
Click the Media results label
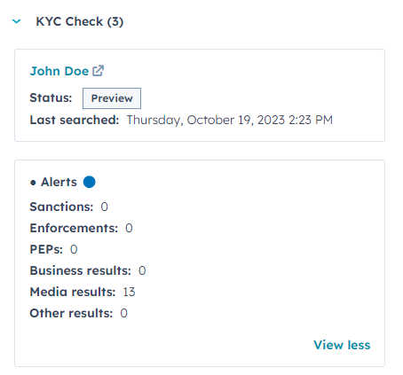point(73,292)
